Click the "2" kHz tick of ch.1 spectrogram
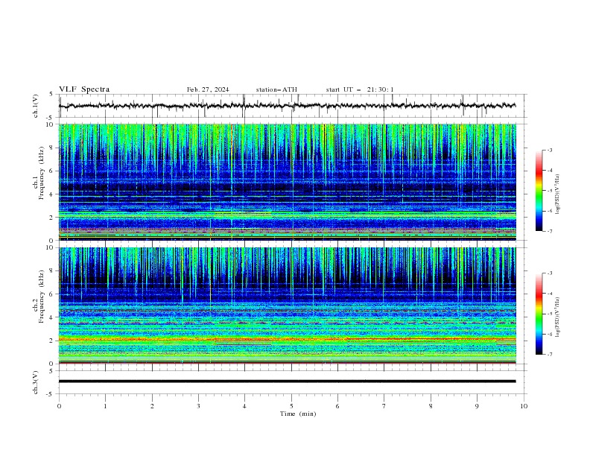Screen dimensions: 590x456 [52, 218]
